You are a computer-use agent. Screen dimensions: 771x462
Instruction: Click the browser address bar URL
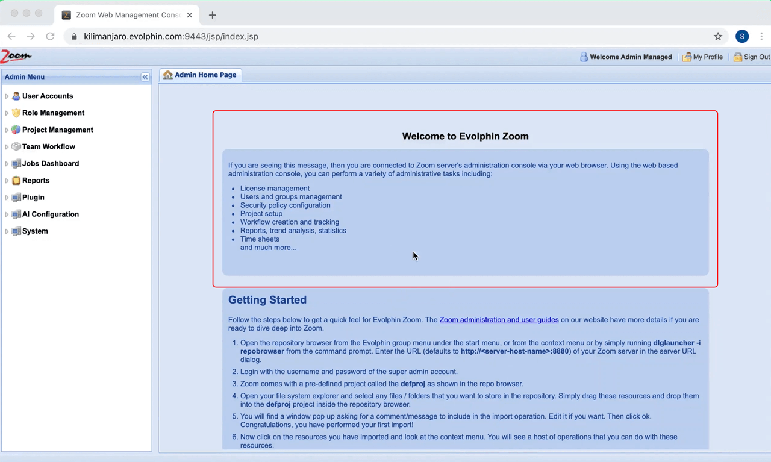(x=171, y=36)
